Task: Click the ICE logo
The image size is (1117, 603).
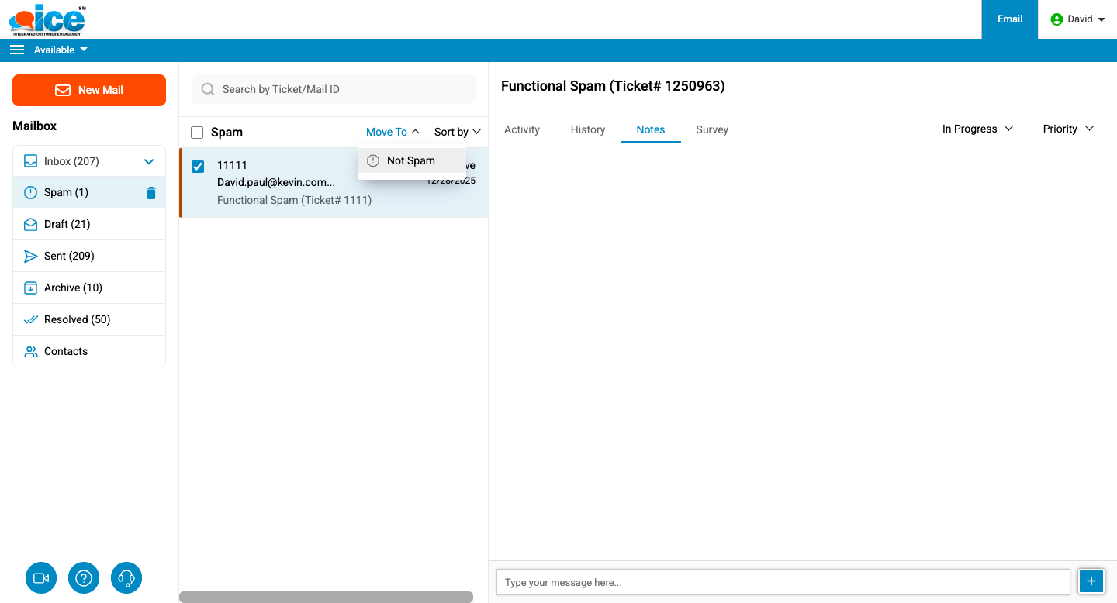Action: coord(48,19)
